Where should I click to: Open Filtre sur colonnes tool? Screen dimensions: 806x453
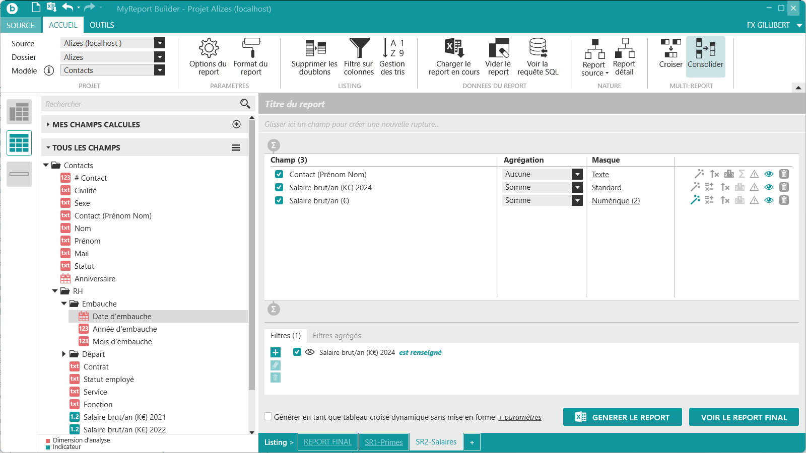359,57
